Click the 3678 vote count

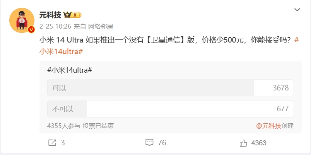280,88
